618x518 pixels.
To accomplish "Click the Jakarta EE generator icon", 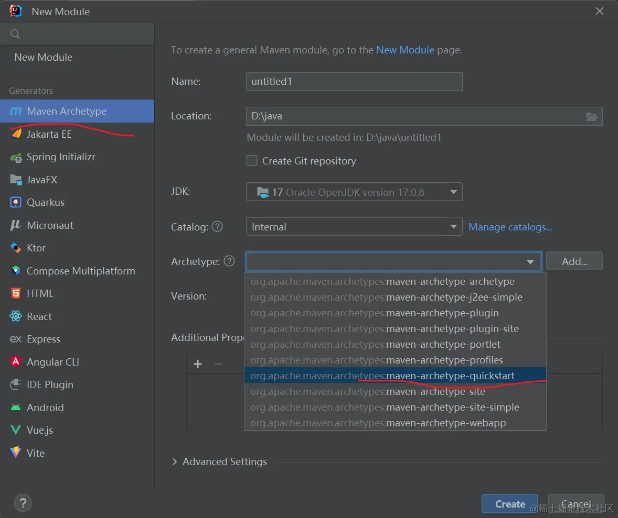I will (16, 134).
